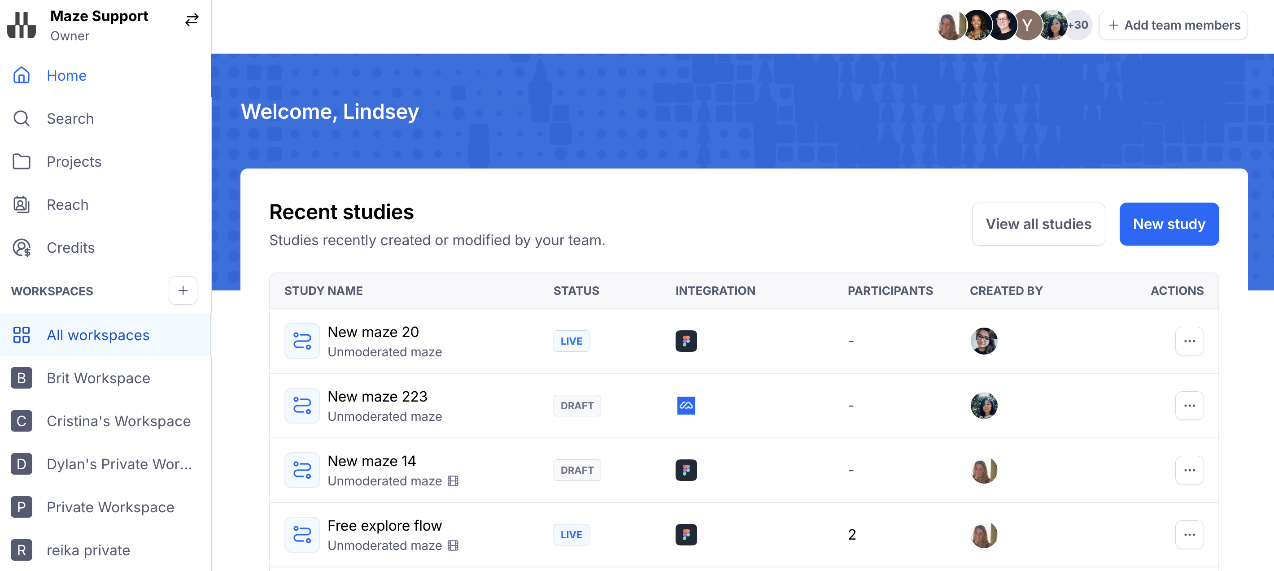Click the Reach contacts icon
Screen dimensions: 1274x571
(21, 204)
